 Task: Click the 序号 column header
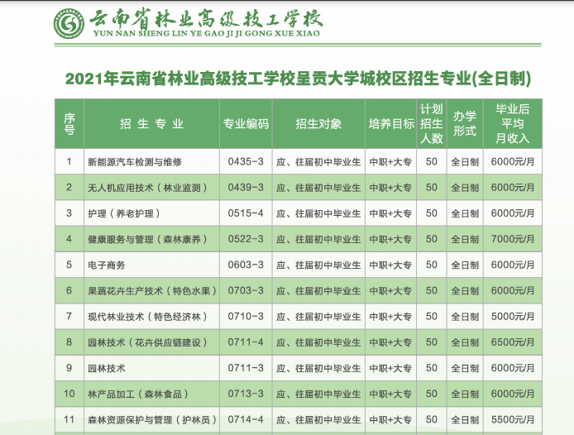69,124
